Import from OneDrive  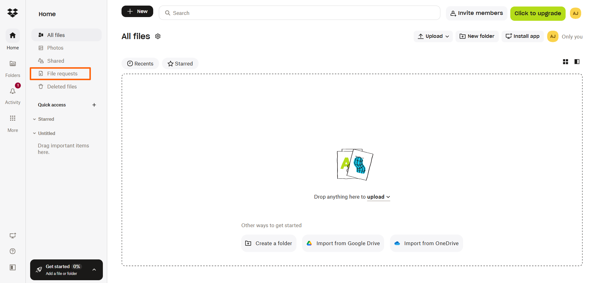click(x=426, y=243)
